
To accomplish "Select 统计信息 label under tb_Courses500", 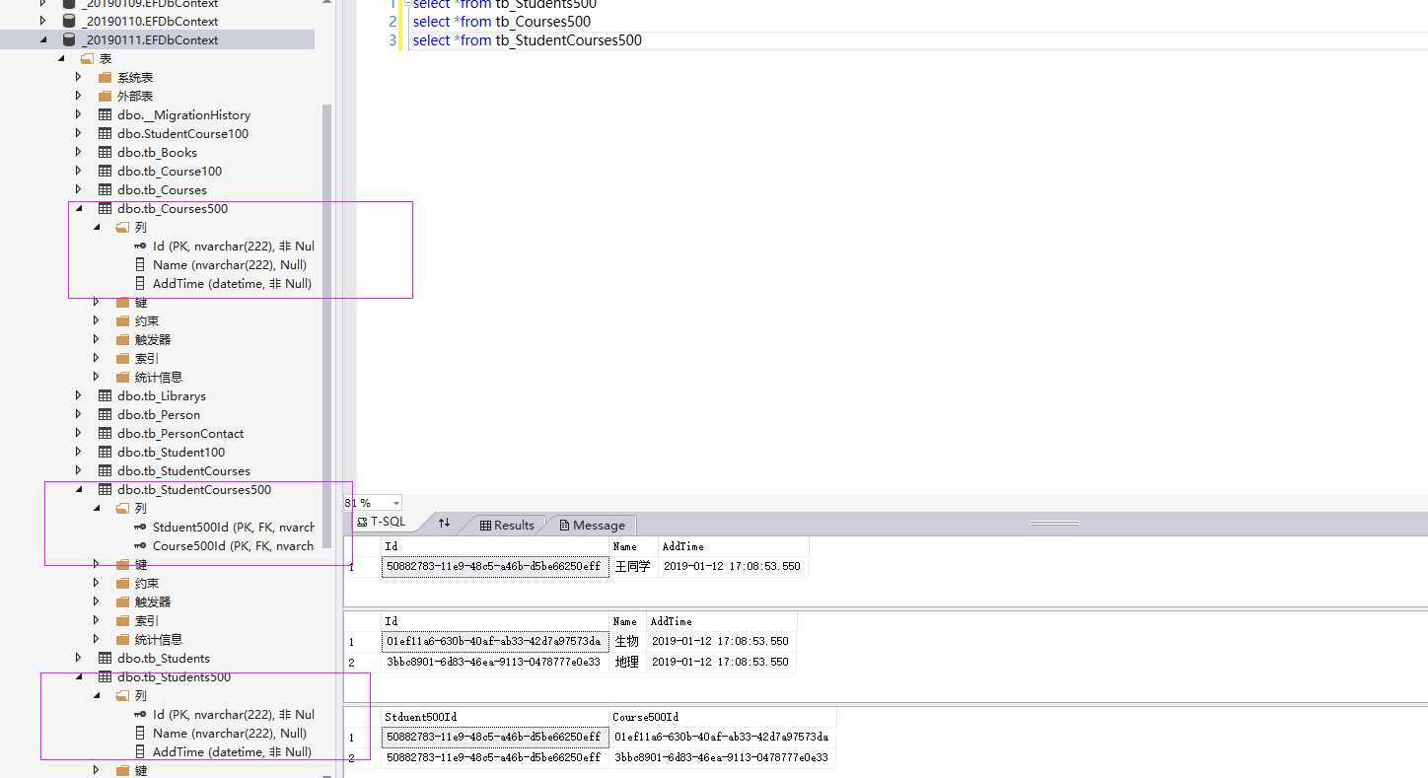I will tap(159, 378).
